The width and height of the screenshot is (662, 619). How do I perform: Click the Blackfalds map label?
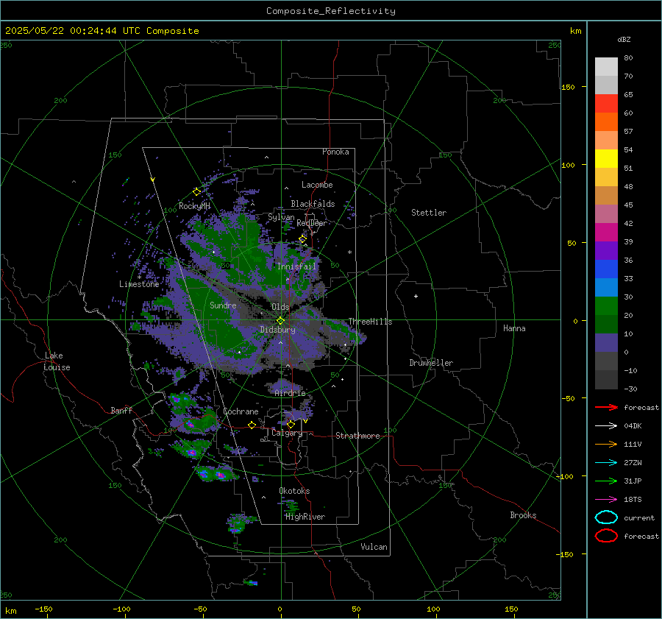pyautogui.click(x=313, y=204)
